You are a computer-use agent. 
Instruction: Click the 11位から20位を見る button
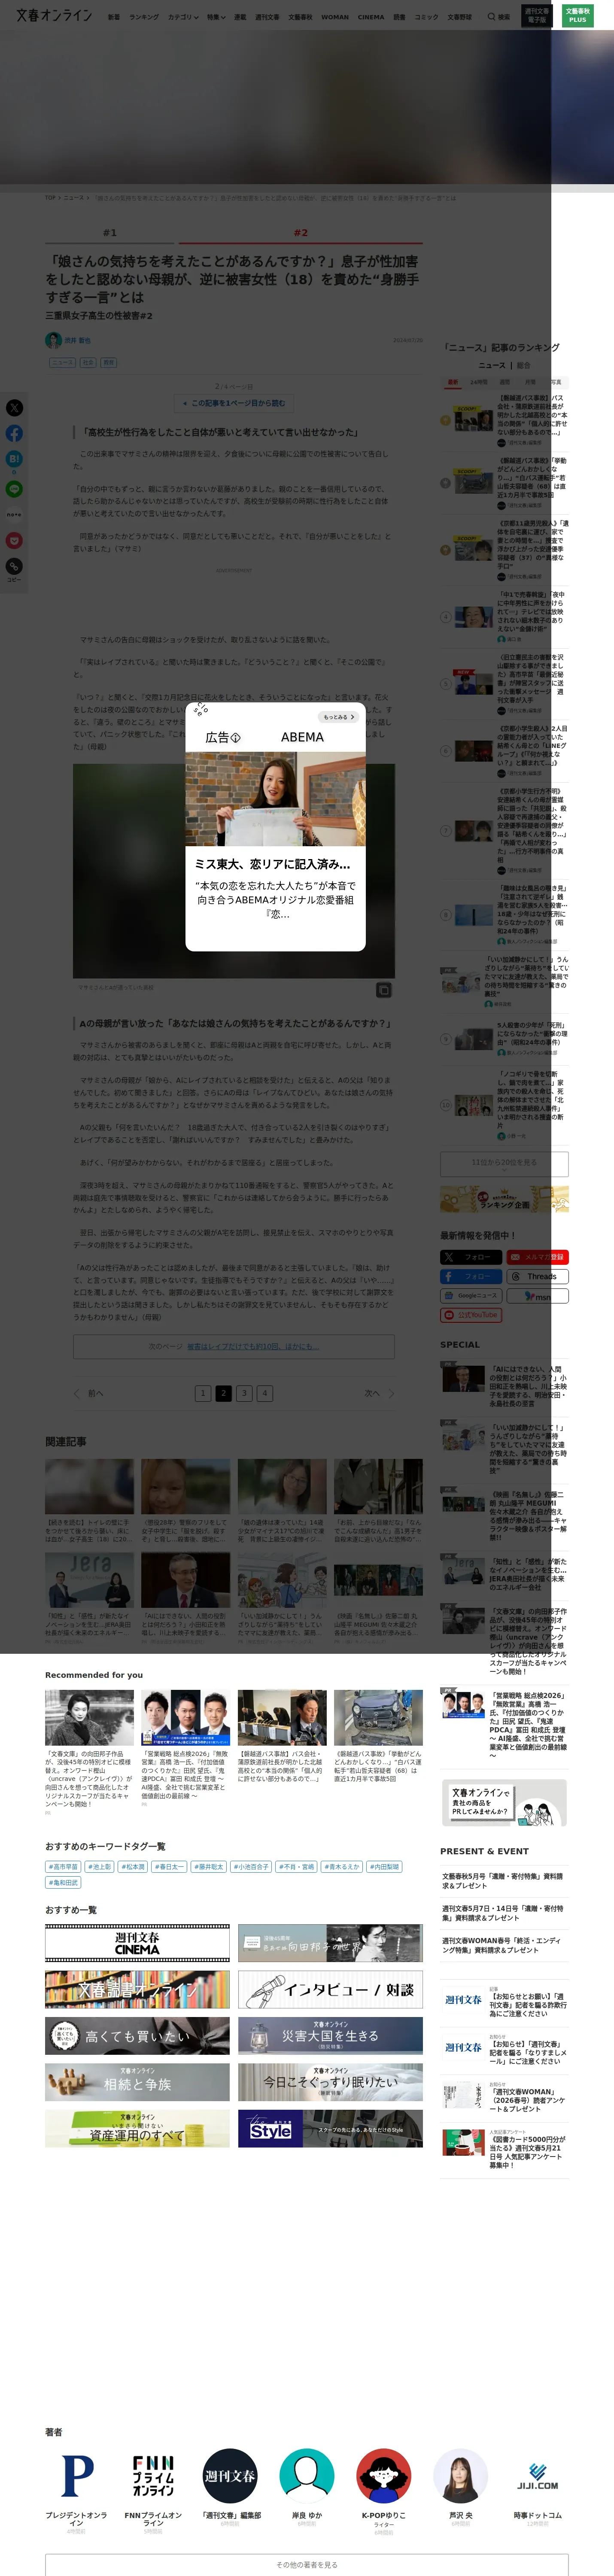click(504, 1163)
